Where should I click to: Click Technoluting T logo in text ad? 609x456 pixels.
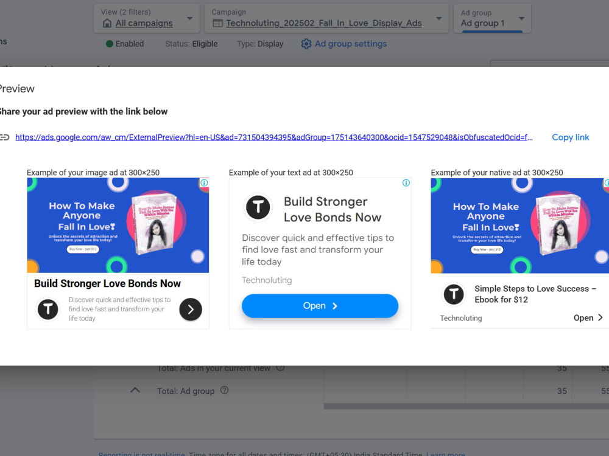pyautogui.click(x=258, y=207)
